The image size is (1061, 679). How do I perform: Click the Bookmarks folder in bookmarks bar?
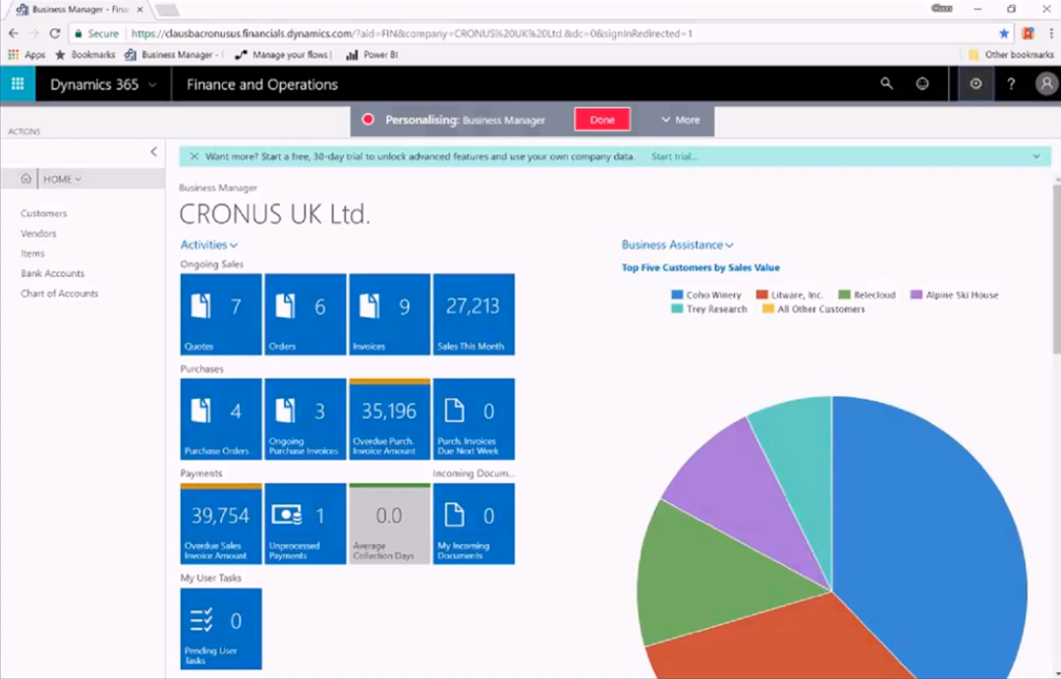pyautogui.click(x=85, y=55)
